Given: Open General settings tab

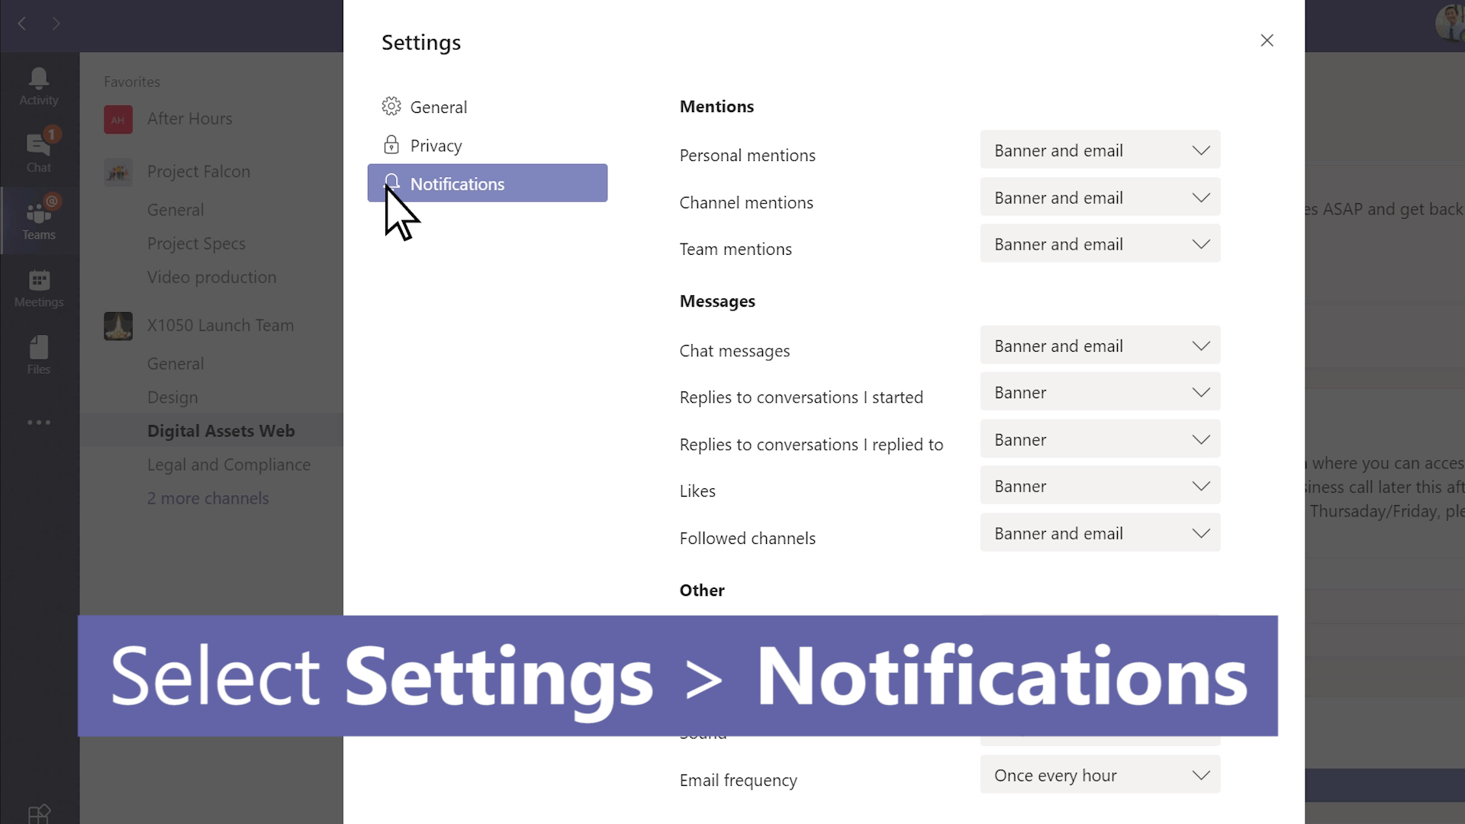Looking at the screenshot, I should (x=439, y=107).
